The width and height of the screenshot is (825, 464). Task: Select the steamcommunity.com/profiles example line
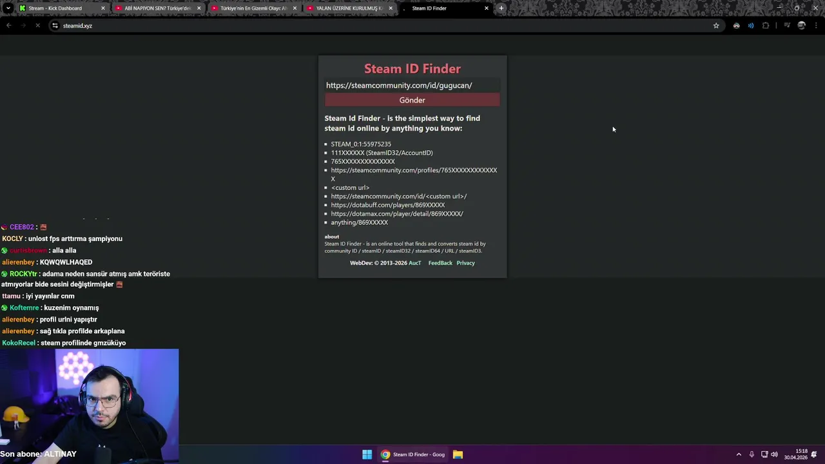click(414, 175)
